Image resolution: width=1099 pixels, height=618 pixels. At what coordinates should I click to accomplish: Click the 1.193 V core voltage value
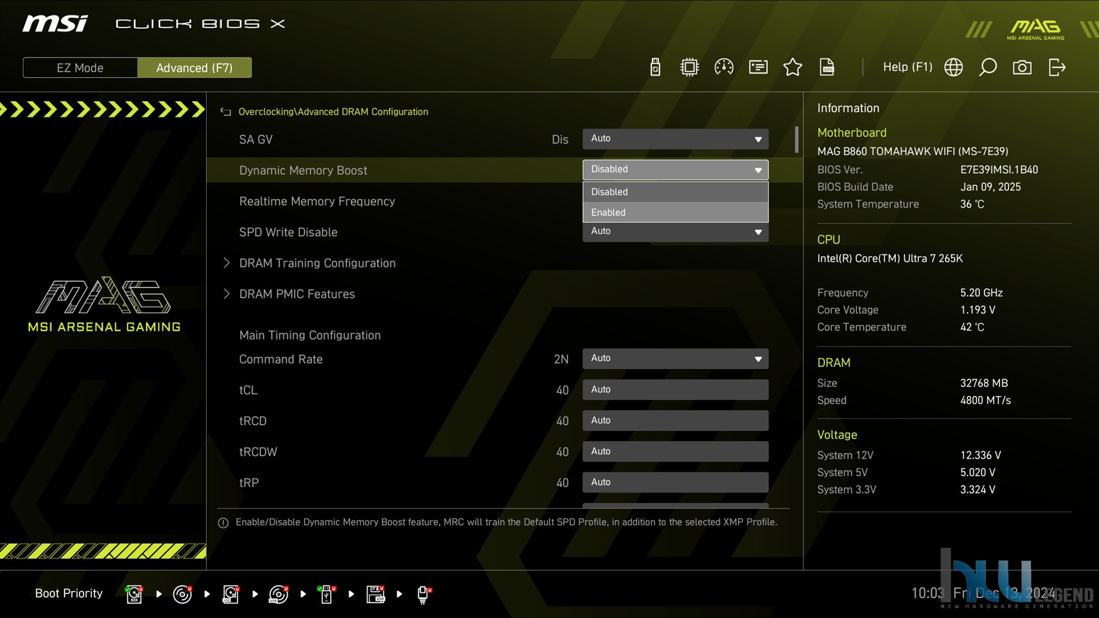coord(977,310)
